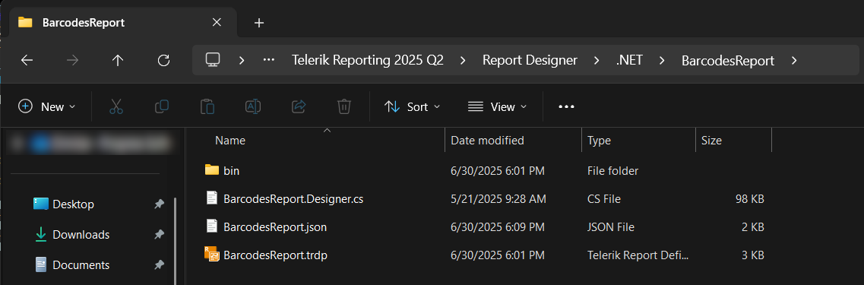
Task: Select BarcodesReport.trdp file
Action: (276, 255)
